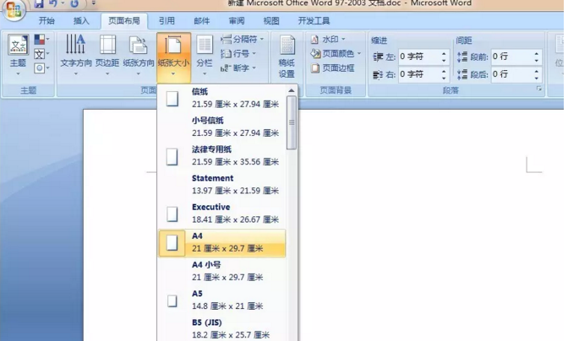This screenshot has width=568, height=341.
Task: Collapse the 纸张大小 paper size menu
Action: pos(173,57)
